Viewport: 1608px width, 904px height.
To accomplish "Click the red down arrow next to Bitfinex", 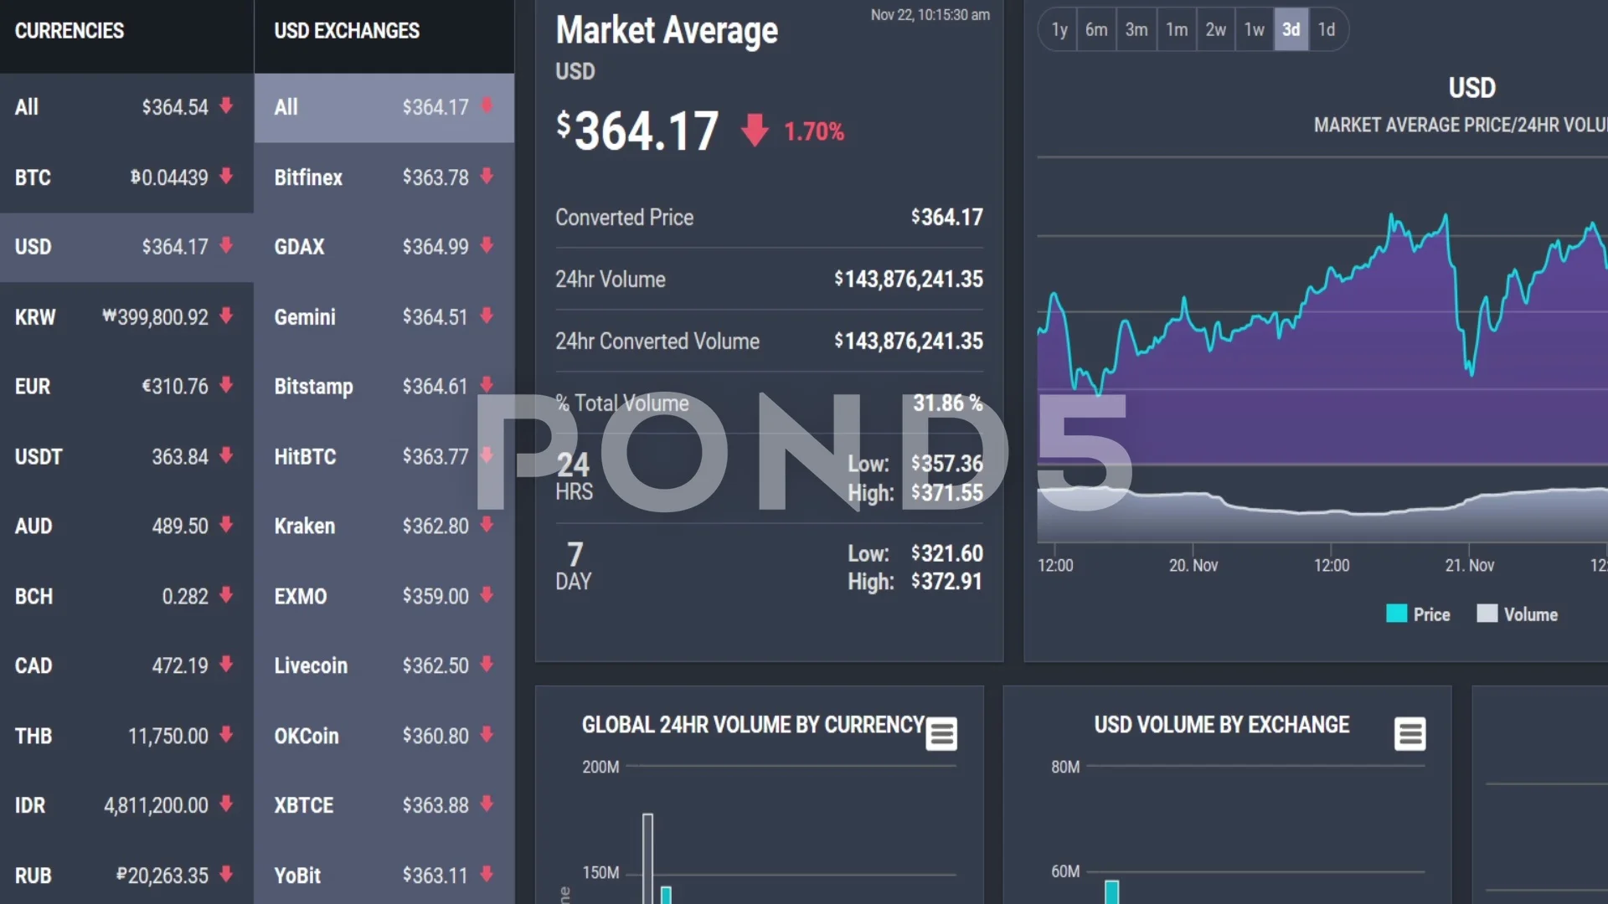I will tap(489, 177).
